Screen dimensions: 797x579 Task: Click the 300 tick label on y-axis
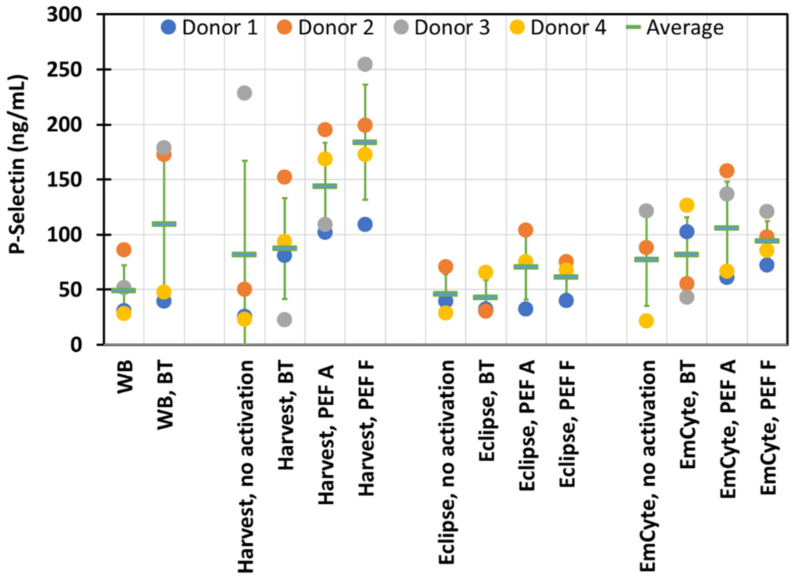coord(65,15)
